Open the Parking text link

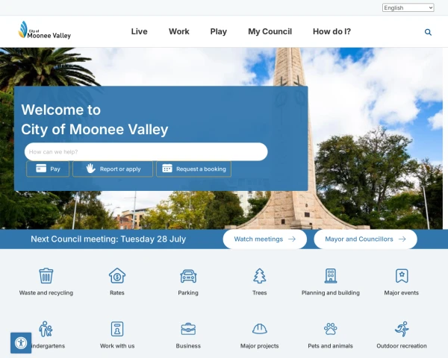(x=188, y=292)
